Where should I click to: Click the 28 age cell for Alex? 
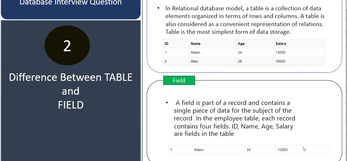point(255,62)
